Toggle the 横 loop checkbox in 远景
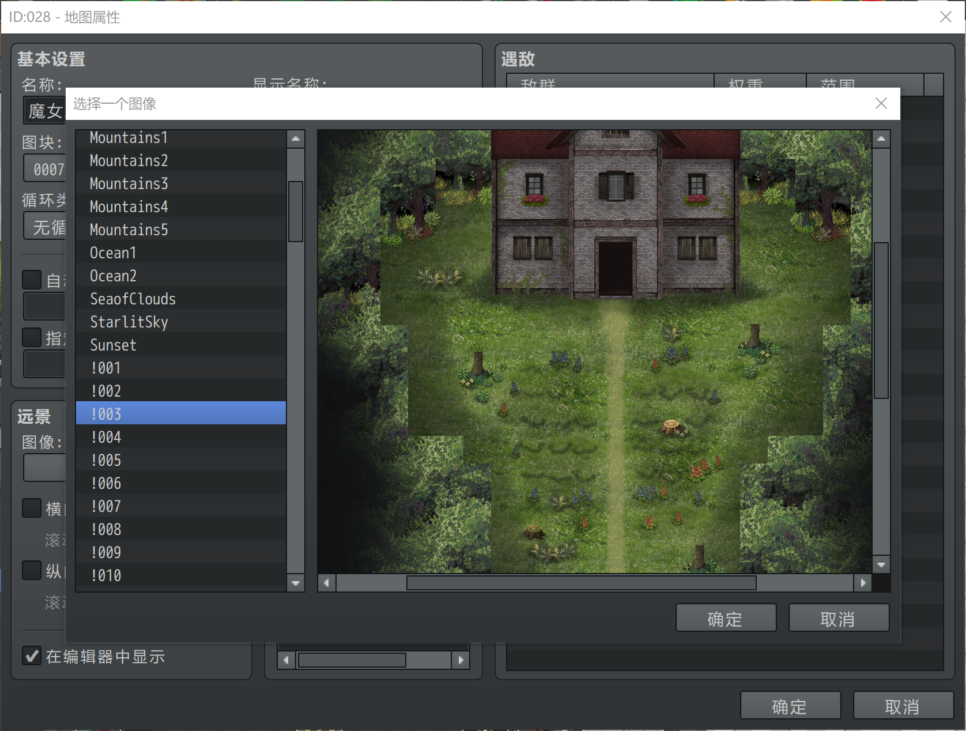 tap(32, 508)
